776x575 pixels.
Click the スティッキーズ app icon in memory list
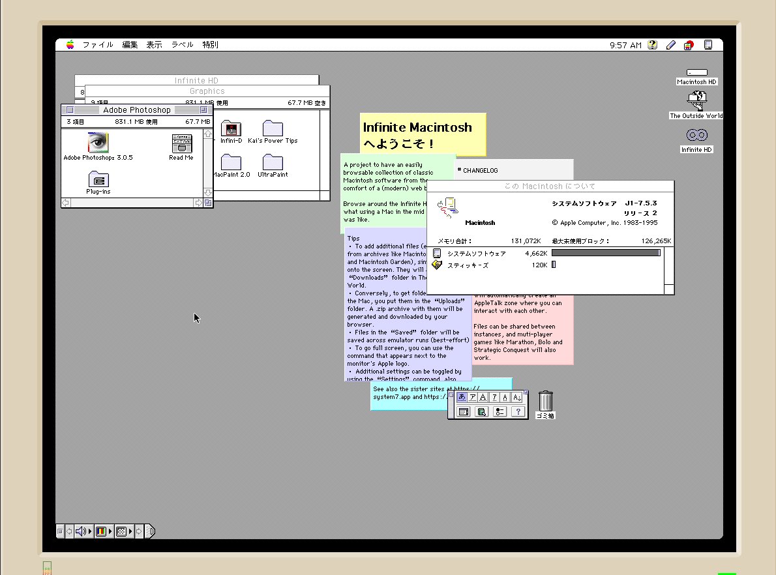437,265
